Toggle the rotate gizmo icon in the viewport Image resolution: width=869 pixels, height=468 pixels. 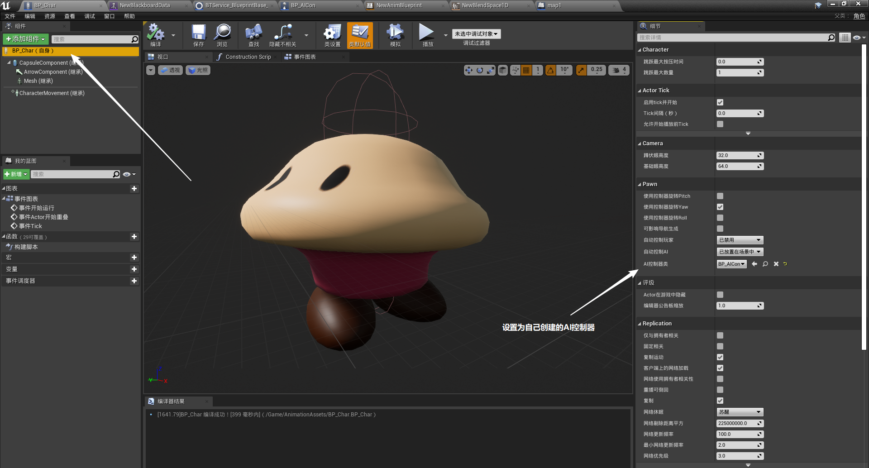coord(480,70)
